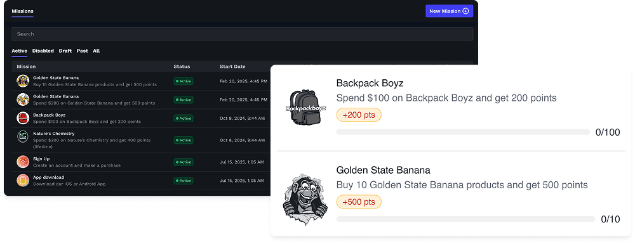Click the Backpack Boyz 0/100 progress bar
This screenshot has height=244, width=635.
tap(463, 132)
